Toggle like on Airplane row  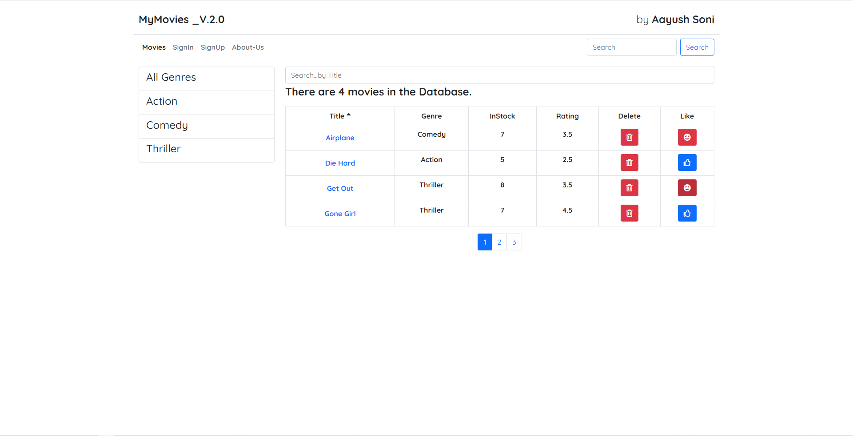tap(687, 138)
